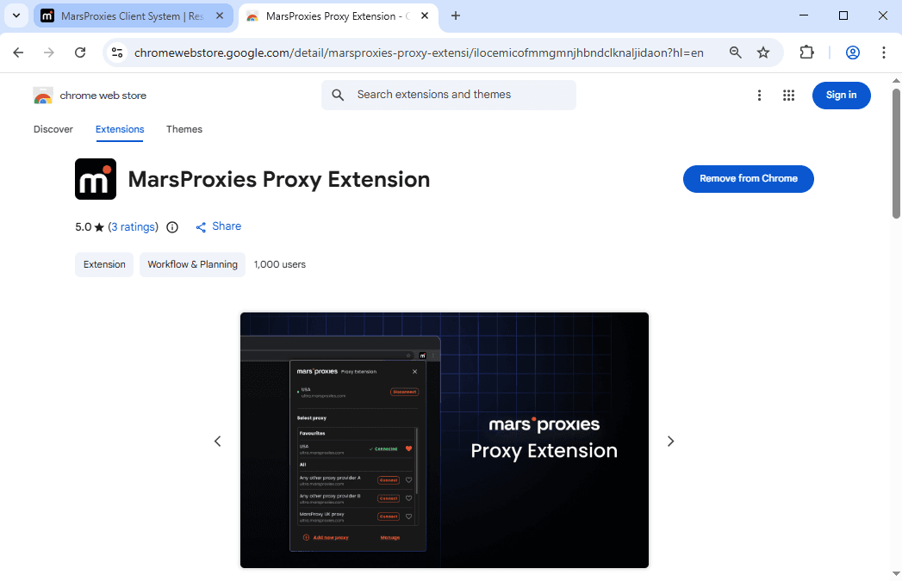This screenshot has width=902, height=581.
Task: Switch to the Themes tab
Action: pyautogui.click(x=184, y=129)
